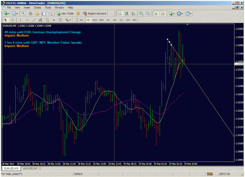This screenshot has height=177, width=245.
Task: Switch timeframe to H4
Action: pos(114,20)
